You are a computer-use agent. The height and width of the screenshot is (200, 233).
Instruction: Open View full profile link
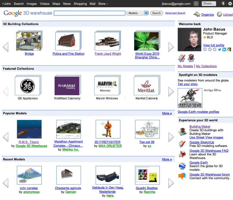[214, 45]
